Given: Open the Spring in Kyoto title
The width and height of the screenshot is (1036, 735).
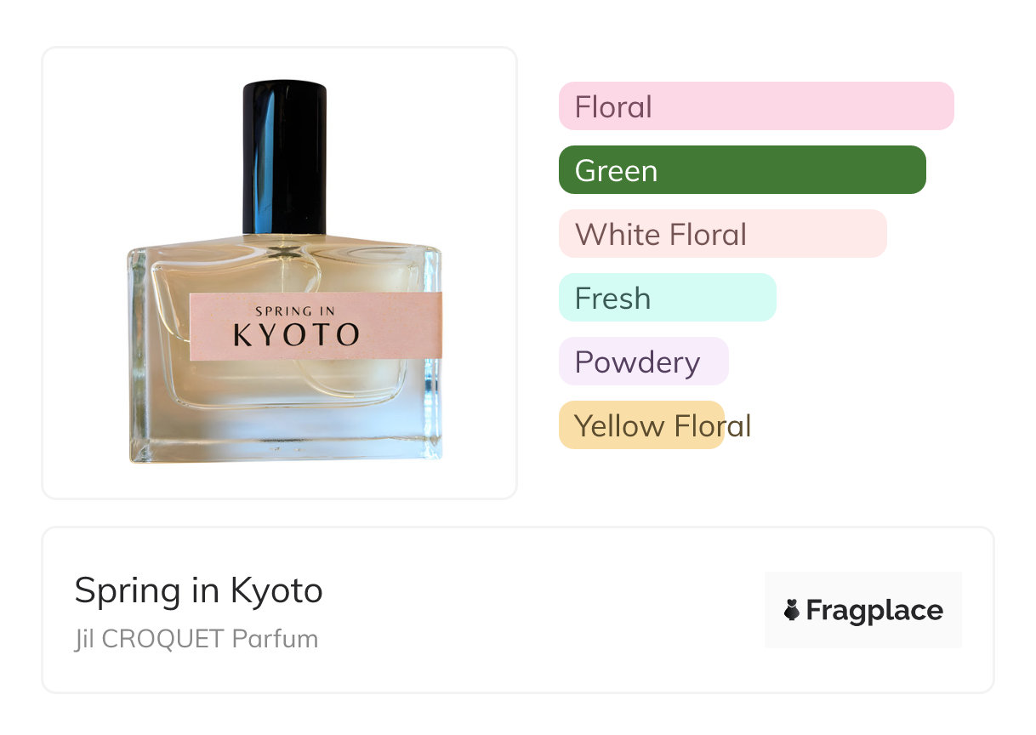Looking at the screenshot, I should tap(199, 591).
